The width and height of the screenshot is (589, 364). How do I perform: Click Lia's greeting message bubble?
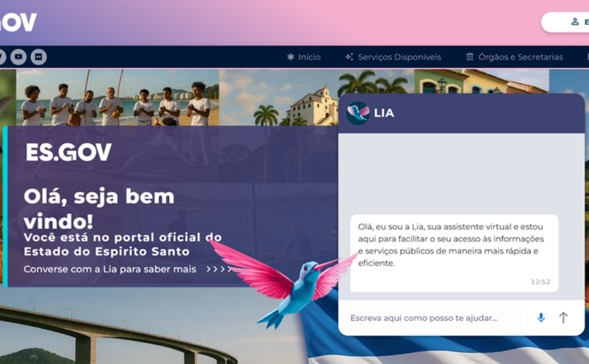[454, 254]
